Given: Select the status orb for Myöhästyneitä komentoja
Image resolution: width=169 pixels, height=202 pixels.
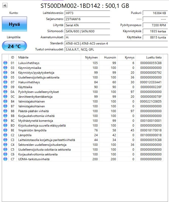Looking at the screenshot, I should click(x=5, y=120).
